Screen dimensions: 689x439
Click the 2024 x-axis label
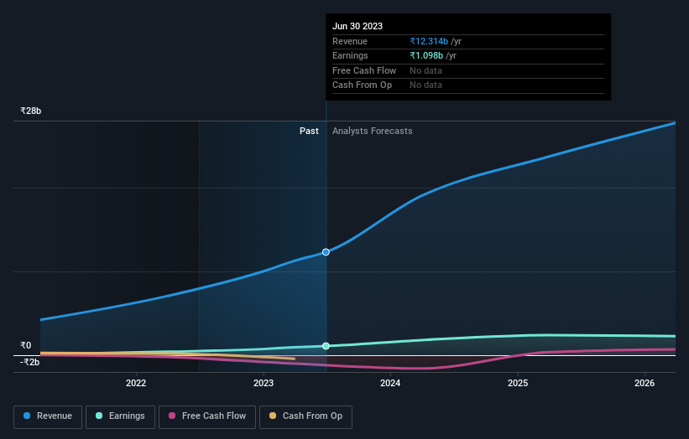coord(390,383)
